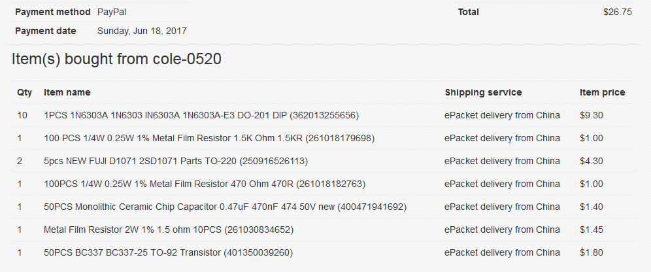The height and width of the screenshot is (272, 651).
Task: Click the $1.80 transistor price
Action: pyautogui.click(x=592, y=252)
